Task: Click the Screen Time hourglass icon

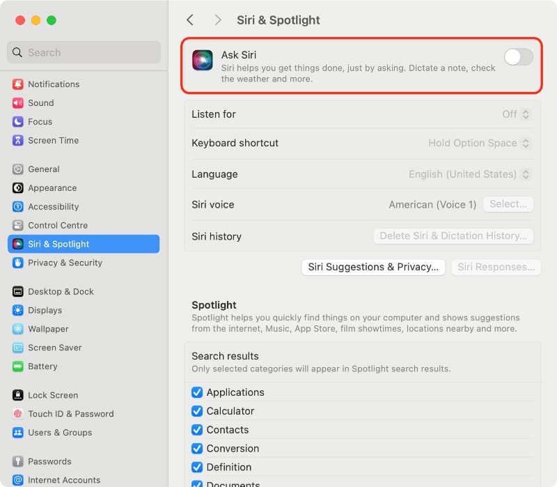Action: (x=18, y=141)
